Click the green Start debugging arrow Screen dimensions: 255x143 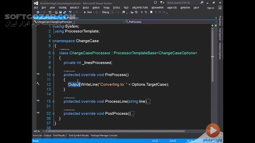[85, 12]
